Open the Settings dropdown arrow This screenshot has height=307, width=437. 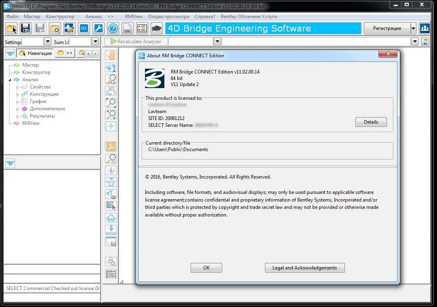[48, 42]
